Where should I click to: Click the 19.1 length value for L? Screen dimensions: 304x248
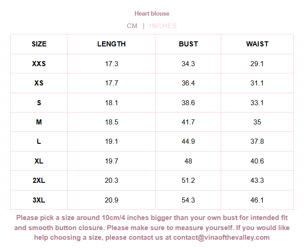[x=111, y=141]
